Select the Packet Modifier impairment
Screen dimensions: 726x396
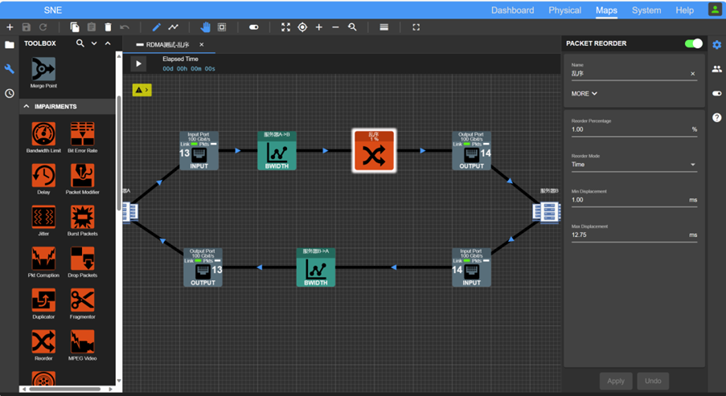[83, 178]
